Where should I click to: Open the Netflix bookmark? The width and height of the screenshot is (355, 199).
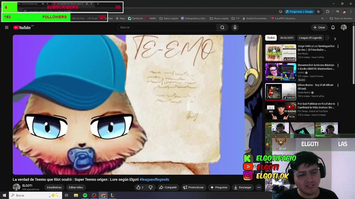pyautogui.click(x=151, y=19)
